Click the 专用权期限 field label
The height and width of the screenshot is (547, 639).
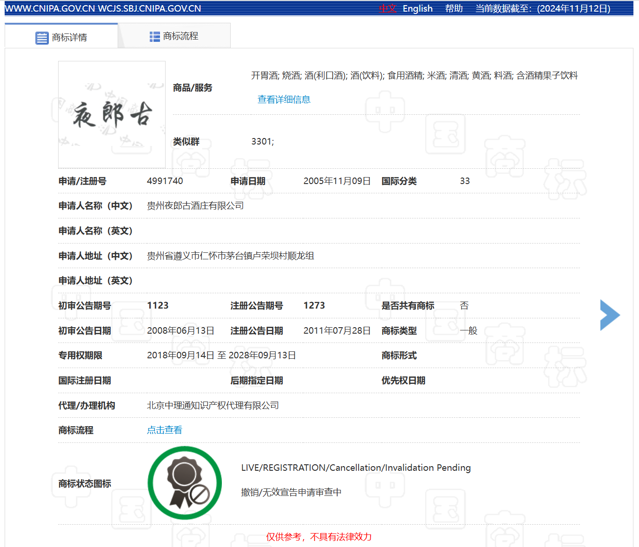pos(80,355)
